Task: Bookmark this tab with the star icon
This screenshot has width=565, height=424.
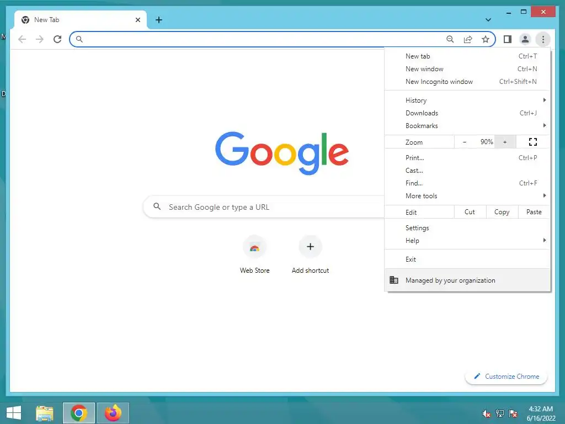Action: click(486, 39)
